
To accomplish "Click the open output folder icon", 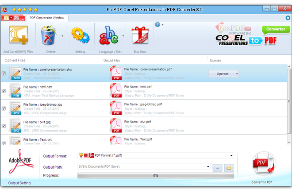I will pyautogui.click(x=229, y=168).
